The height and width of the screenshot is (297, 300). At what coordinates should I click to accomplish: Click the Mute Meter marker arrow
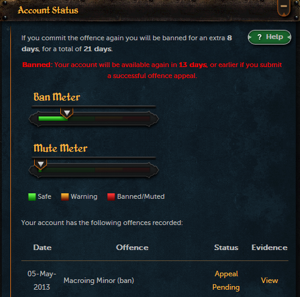[41, 164]
